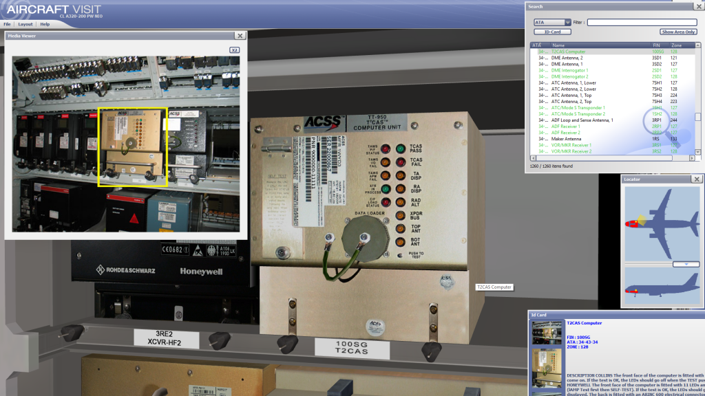The width and height of the screenshot is (705, 396).
Task: Click the T2CAS Computer tooltip label
Action: [494, 287]
